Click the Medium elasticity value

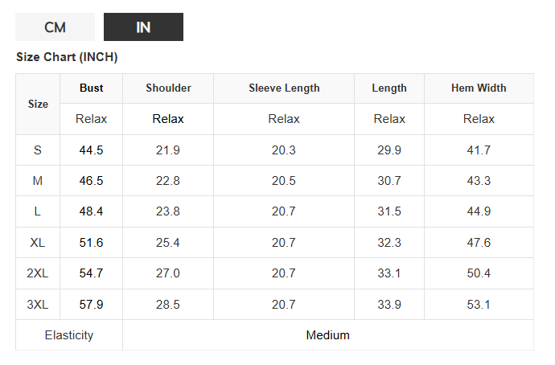327,335
